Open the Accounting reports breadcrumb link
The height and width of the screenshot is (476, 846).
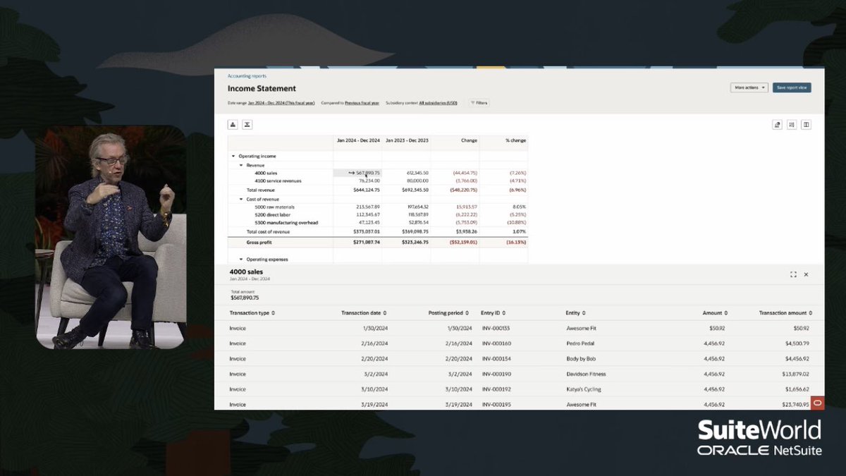(x=247, y=75)
